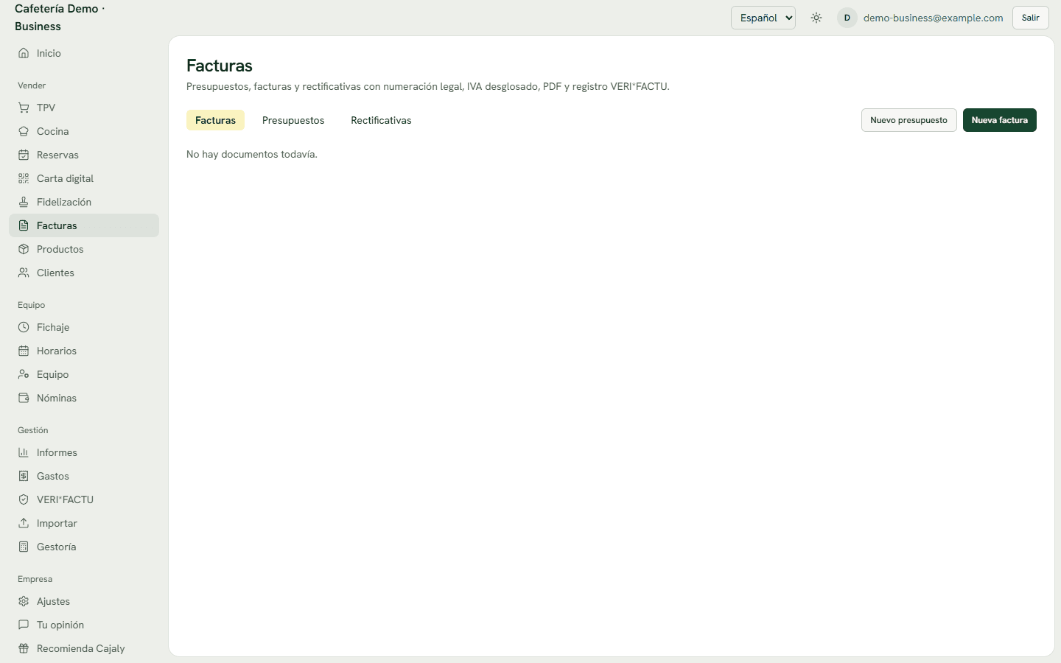This screenshot has width=1061, height=663.
Task: Open the Gastos receipt icon
Action: 24,476
